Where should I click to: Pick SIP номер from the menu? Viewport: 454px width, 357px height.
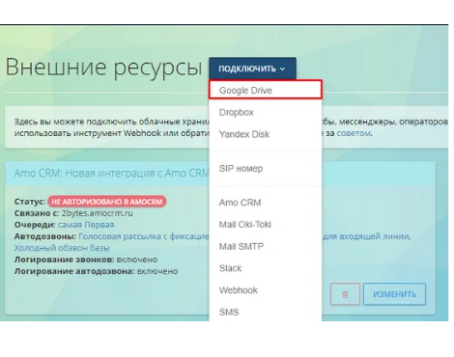point(266,168)
